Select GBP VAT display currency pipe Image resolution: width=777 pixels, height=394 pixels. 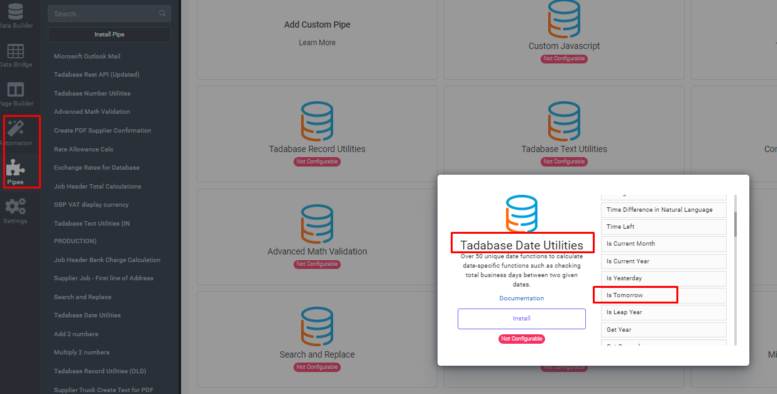(x=92, y=205)
